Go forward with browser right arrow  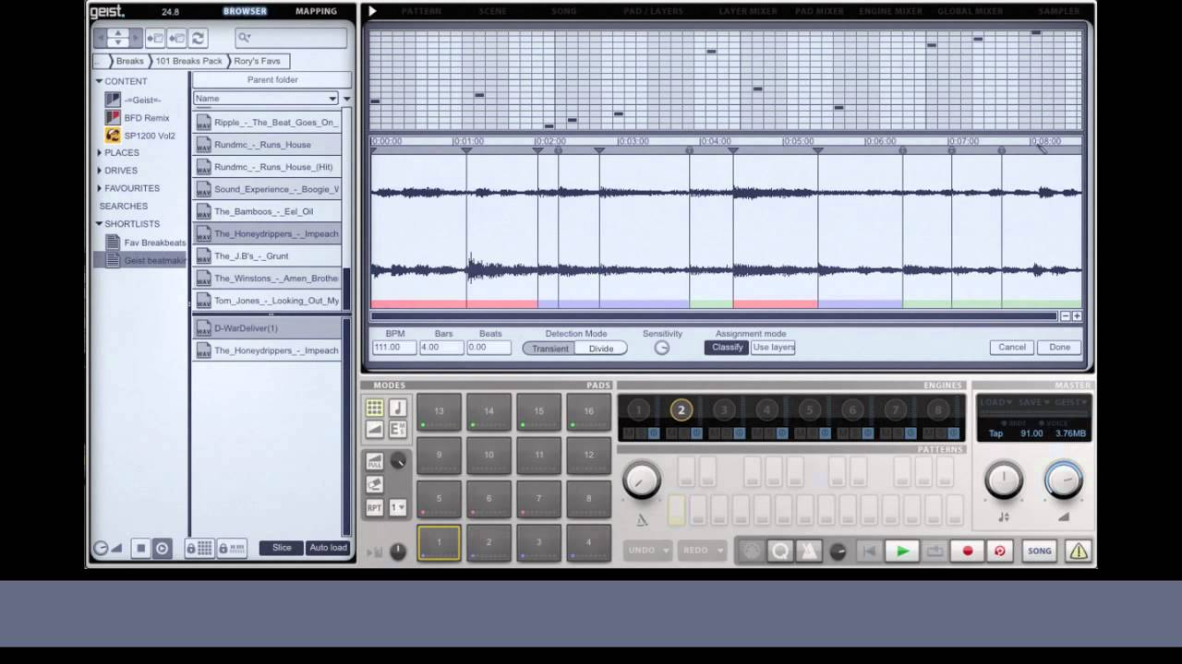point(137,38)
